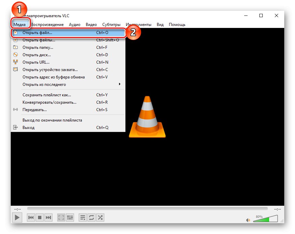Go to previous media track
This screenshot has height=234, width=295.
click(x=31, y=218)
